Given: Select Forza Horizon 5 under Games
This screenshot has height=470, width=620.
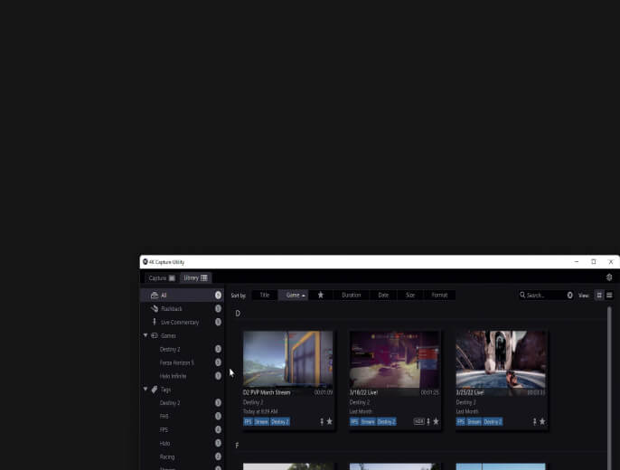Looking at the screenshot, I should [183, 362].
